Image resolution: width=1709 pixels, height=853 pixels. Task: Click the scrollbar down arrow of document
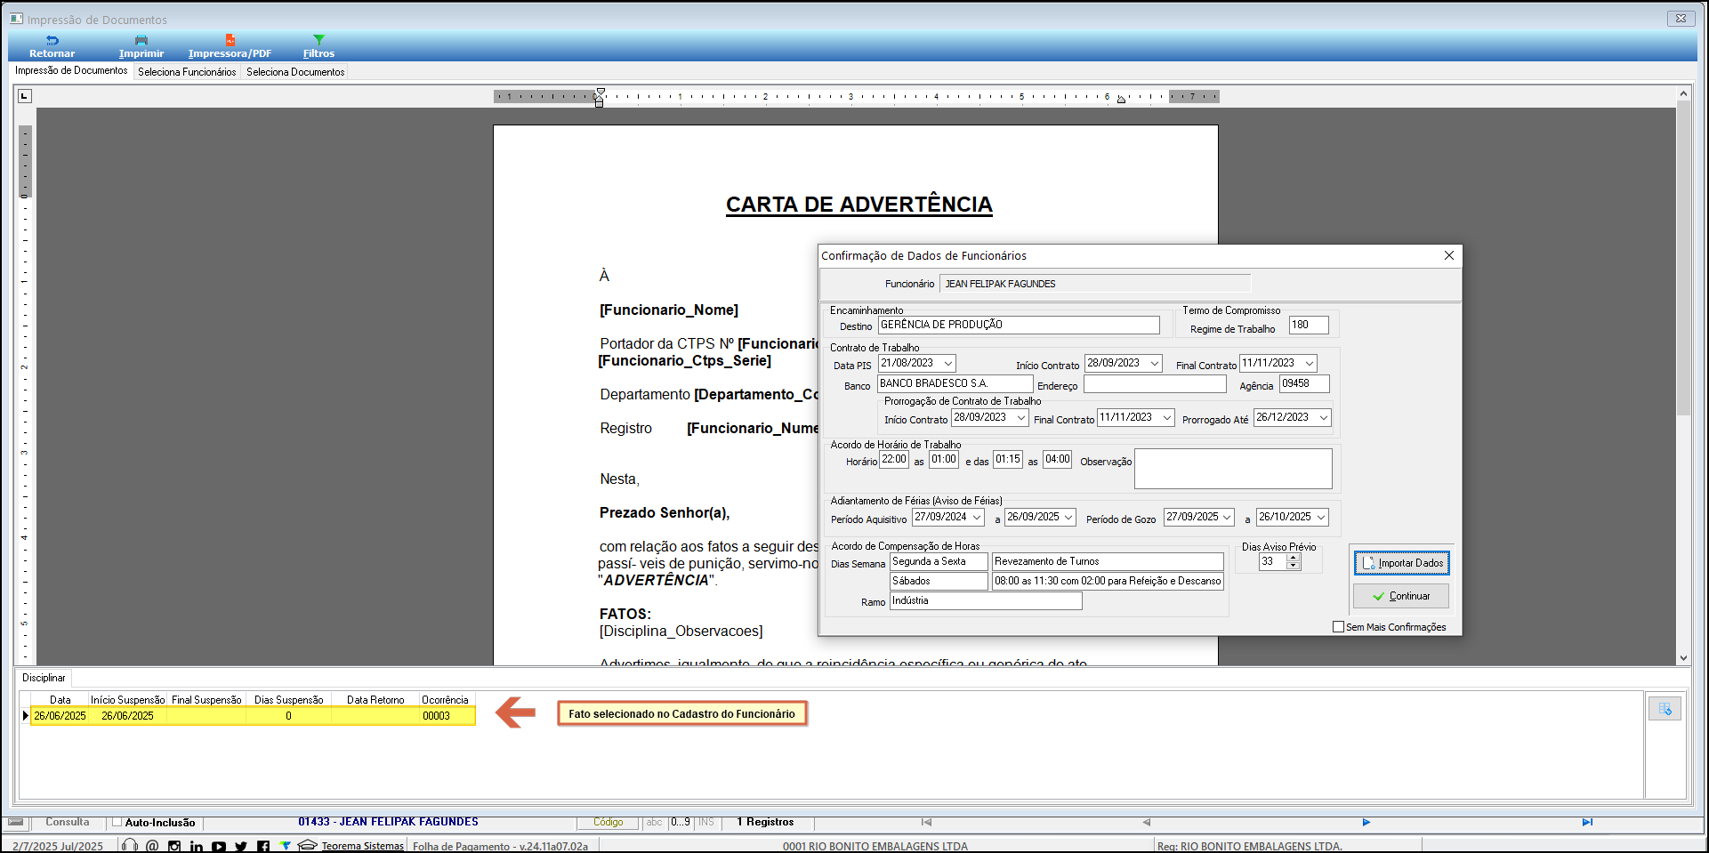coord(1683,658)
